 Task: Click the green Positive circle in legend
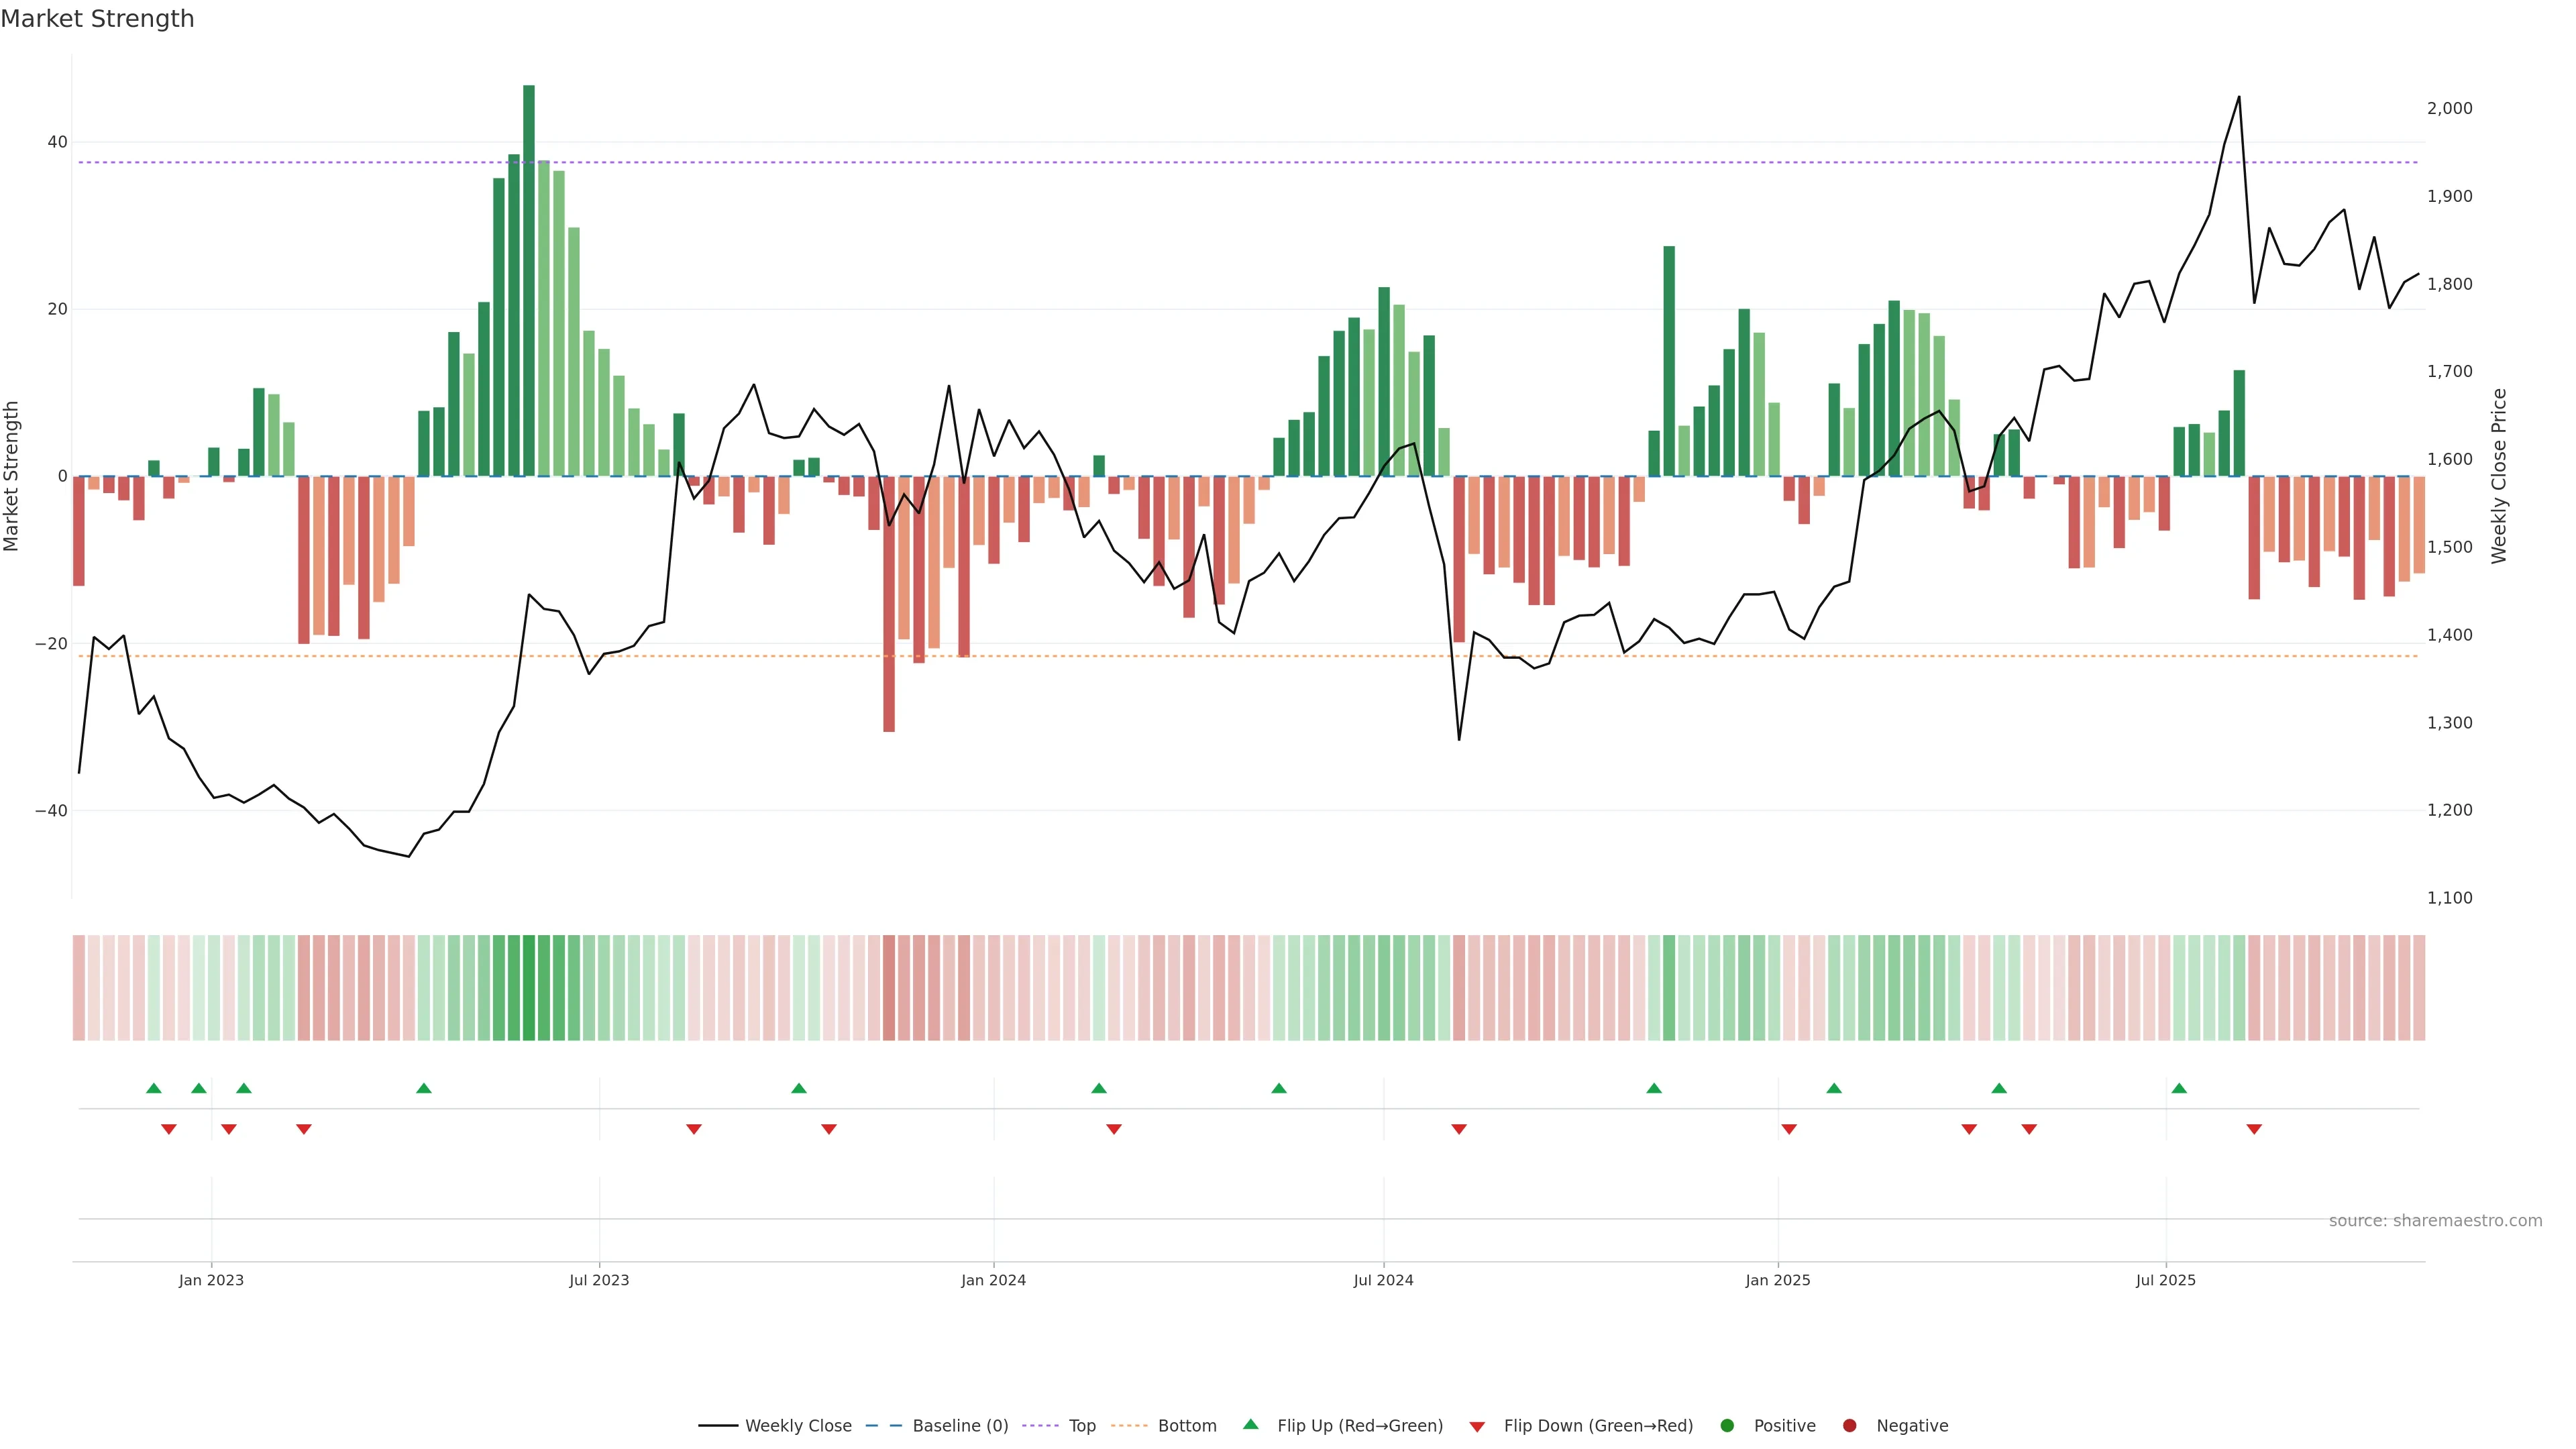[x=1727, y=1426]
